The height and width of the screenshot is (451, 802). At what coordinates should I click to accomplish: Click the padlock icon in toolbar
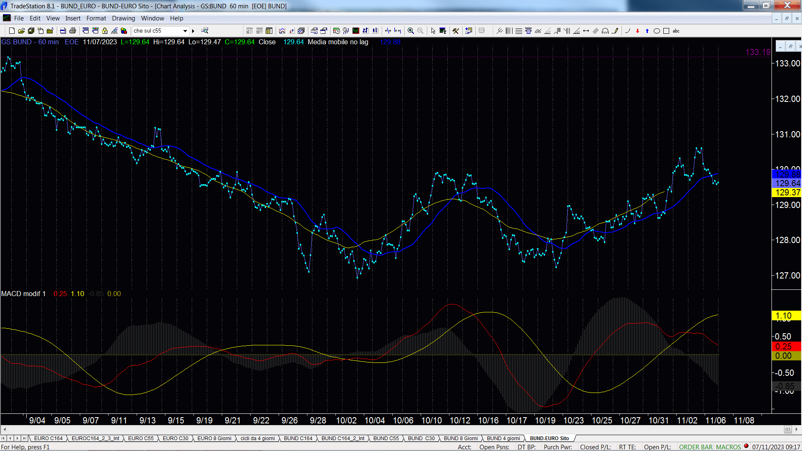coord(105,31)
